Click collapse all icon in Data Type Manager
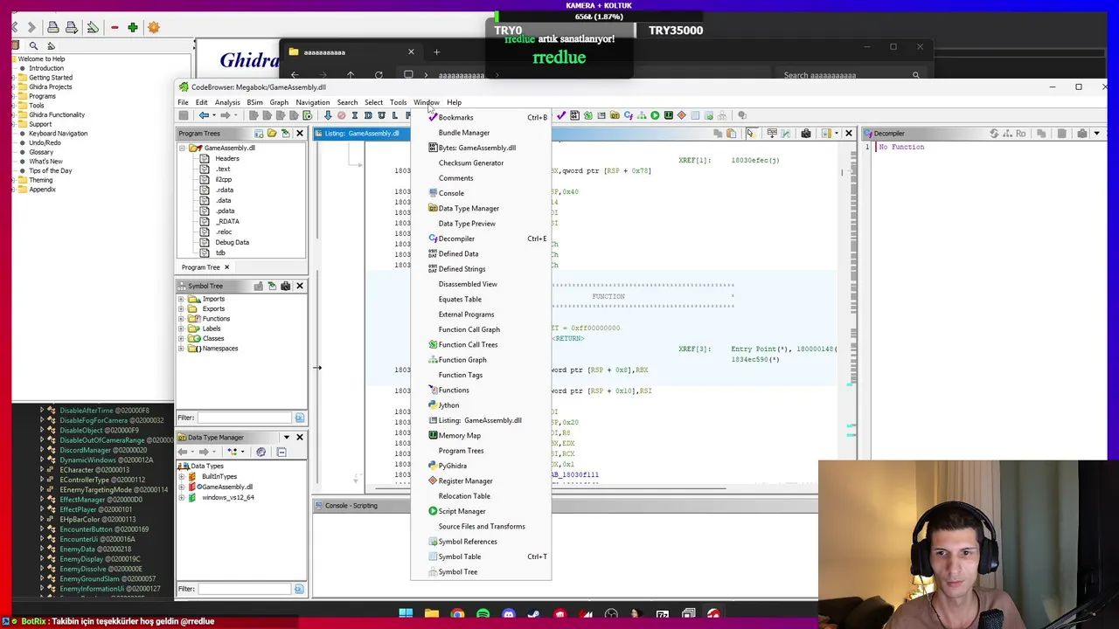 click(281, 452)
